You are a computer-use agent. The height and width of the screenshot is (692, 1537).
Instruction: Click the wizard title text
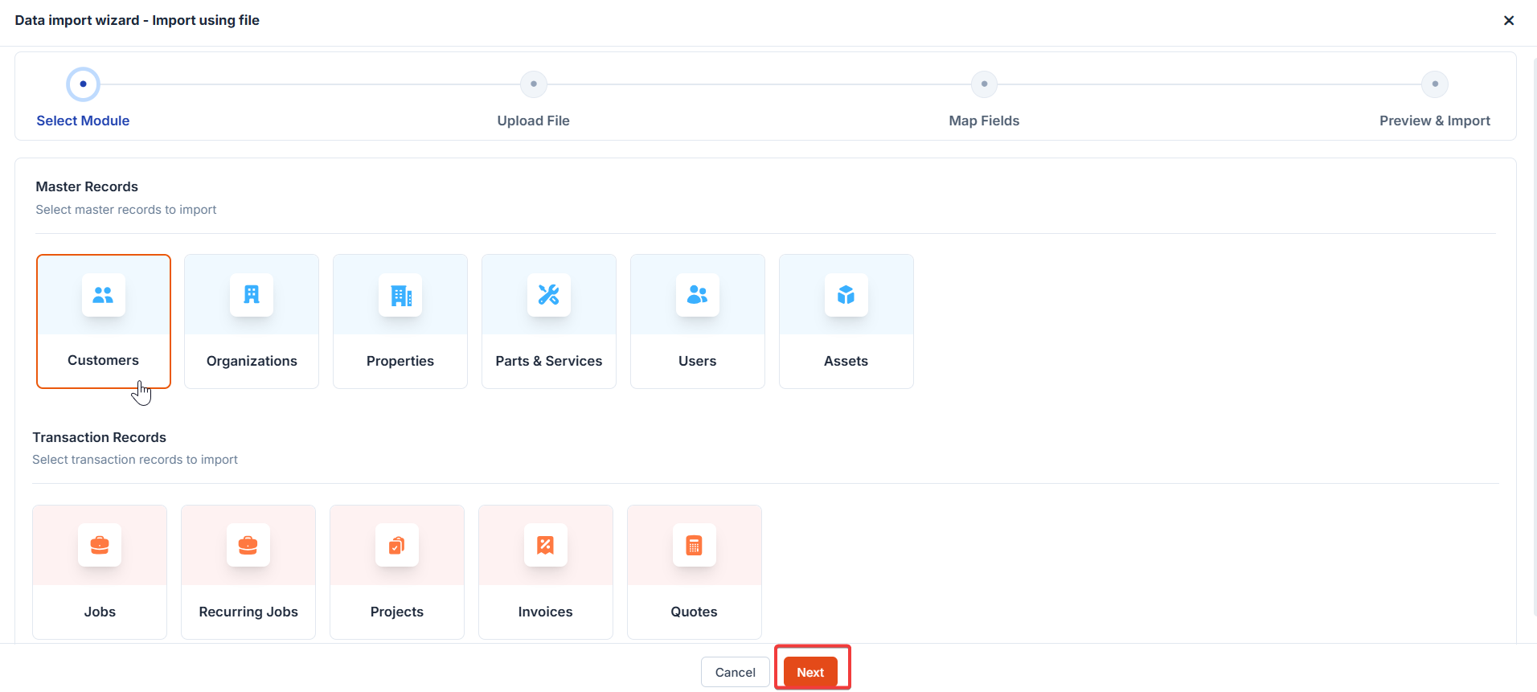(137, 20)
